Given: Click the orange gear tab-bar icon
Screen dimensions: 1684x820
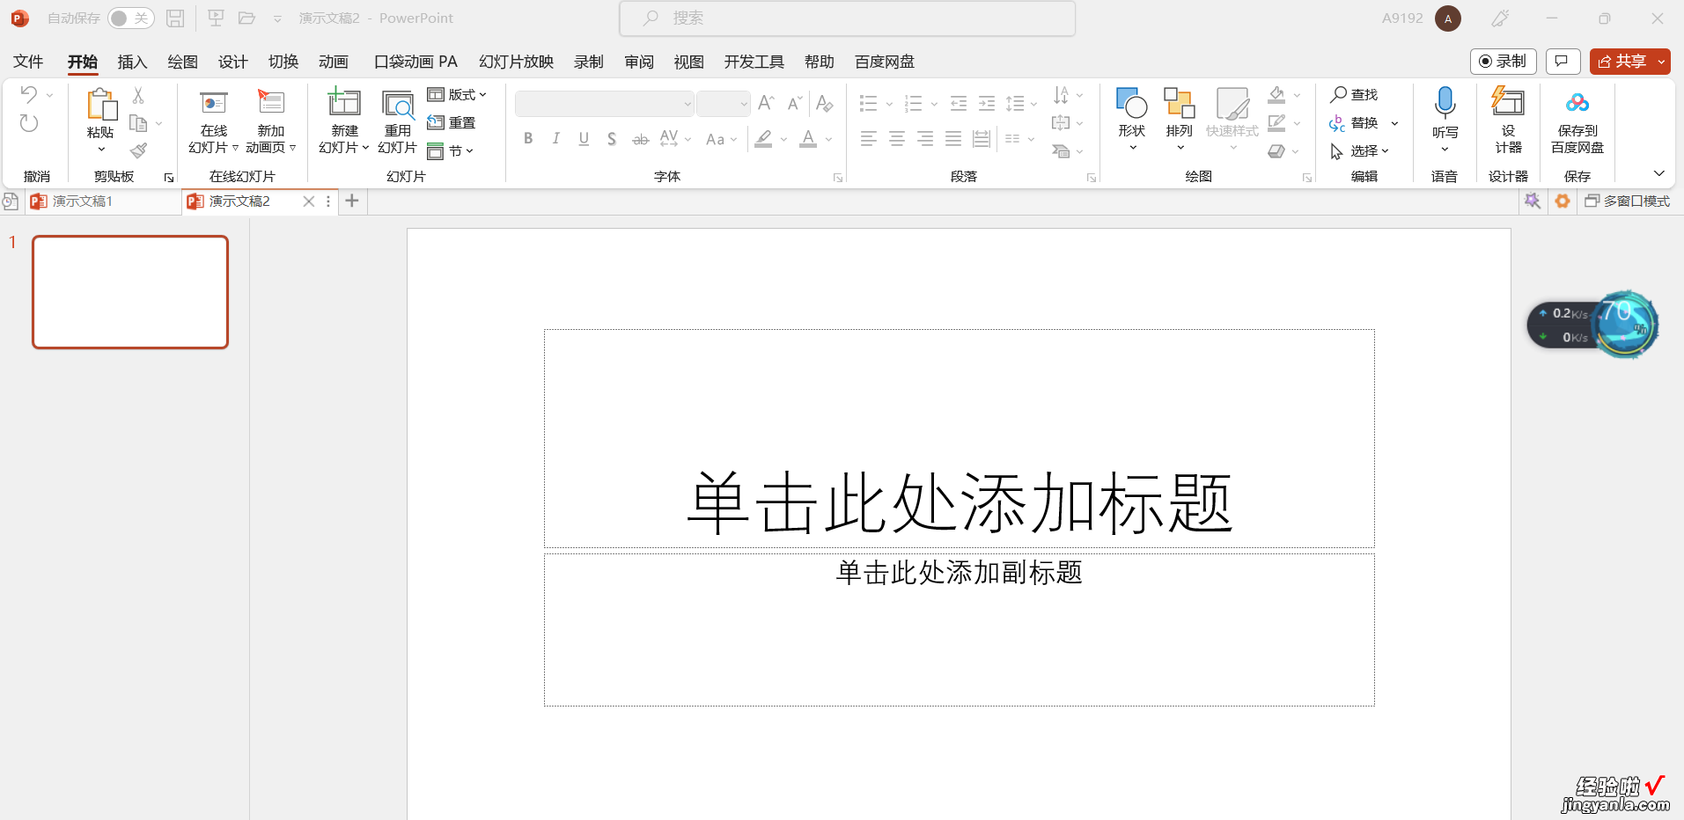Looking at the screenshot, I should pyautogui.click(x=1563, y=201).
